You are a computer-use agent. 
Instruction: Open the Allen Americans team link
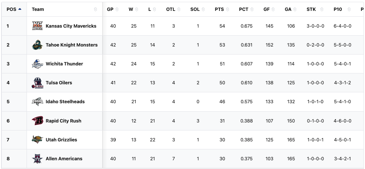click(x=64, y=158)
